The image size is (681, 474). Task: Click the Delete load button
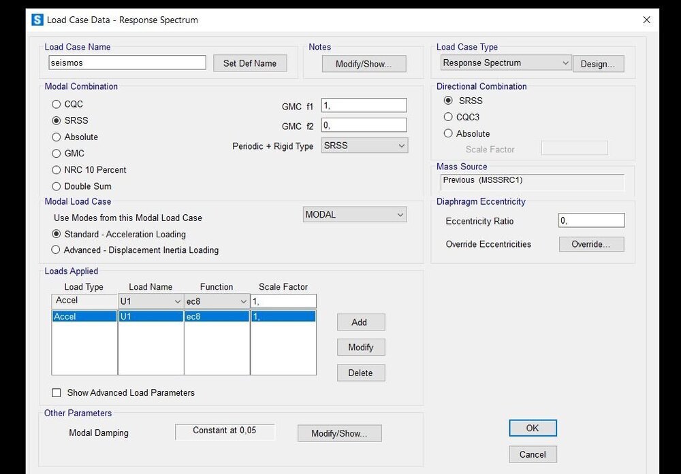pyautogui.click(x=360, y=373)
